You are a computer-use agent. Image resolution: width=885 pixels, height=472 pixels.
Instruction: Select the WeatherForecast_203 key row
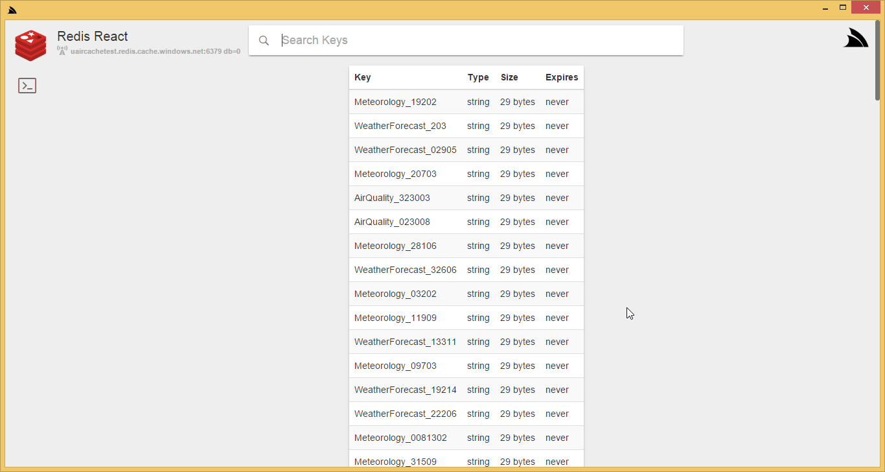point(400,126)
